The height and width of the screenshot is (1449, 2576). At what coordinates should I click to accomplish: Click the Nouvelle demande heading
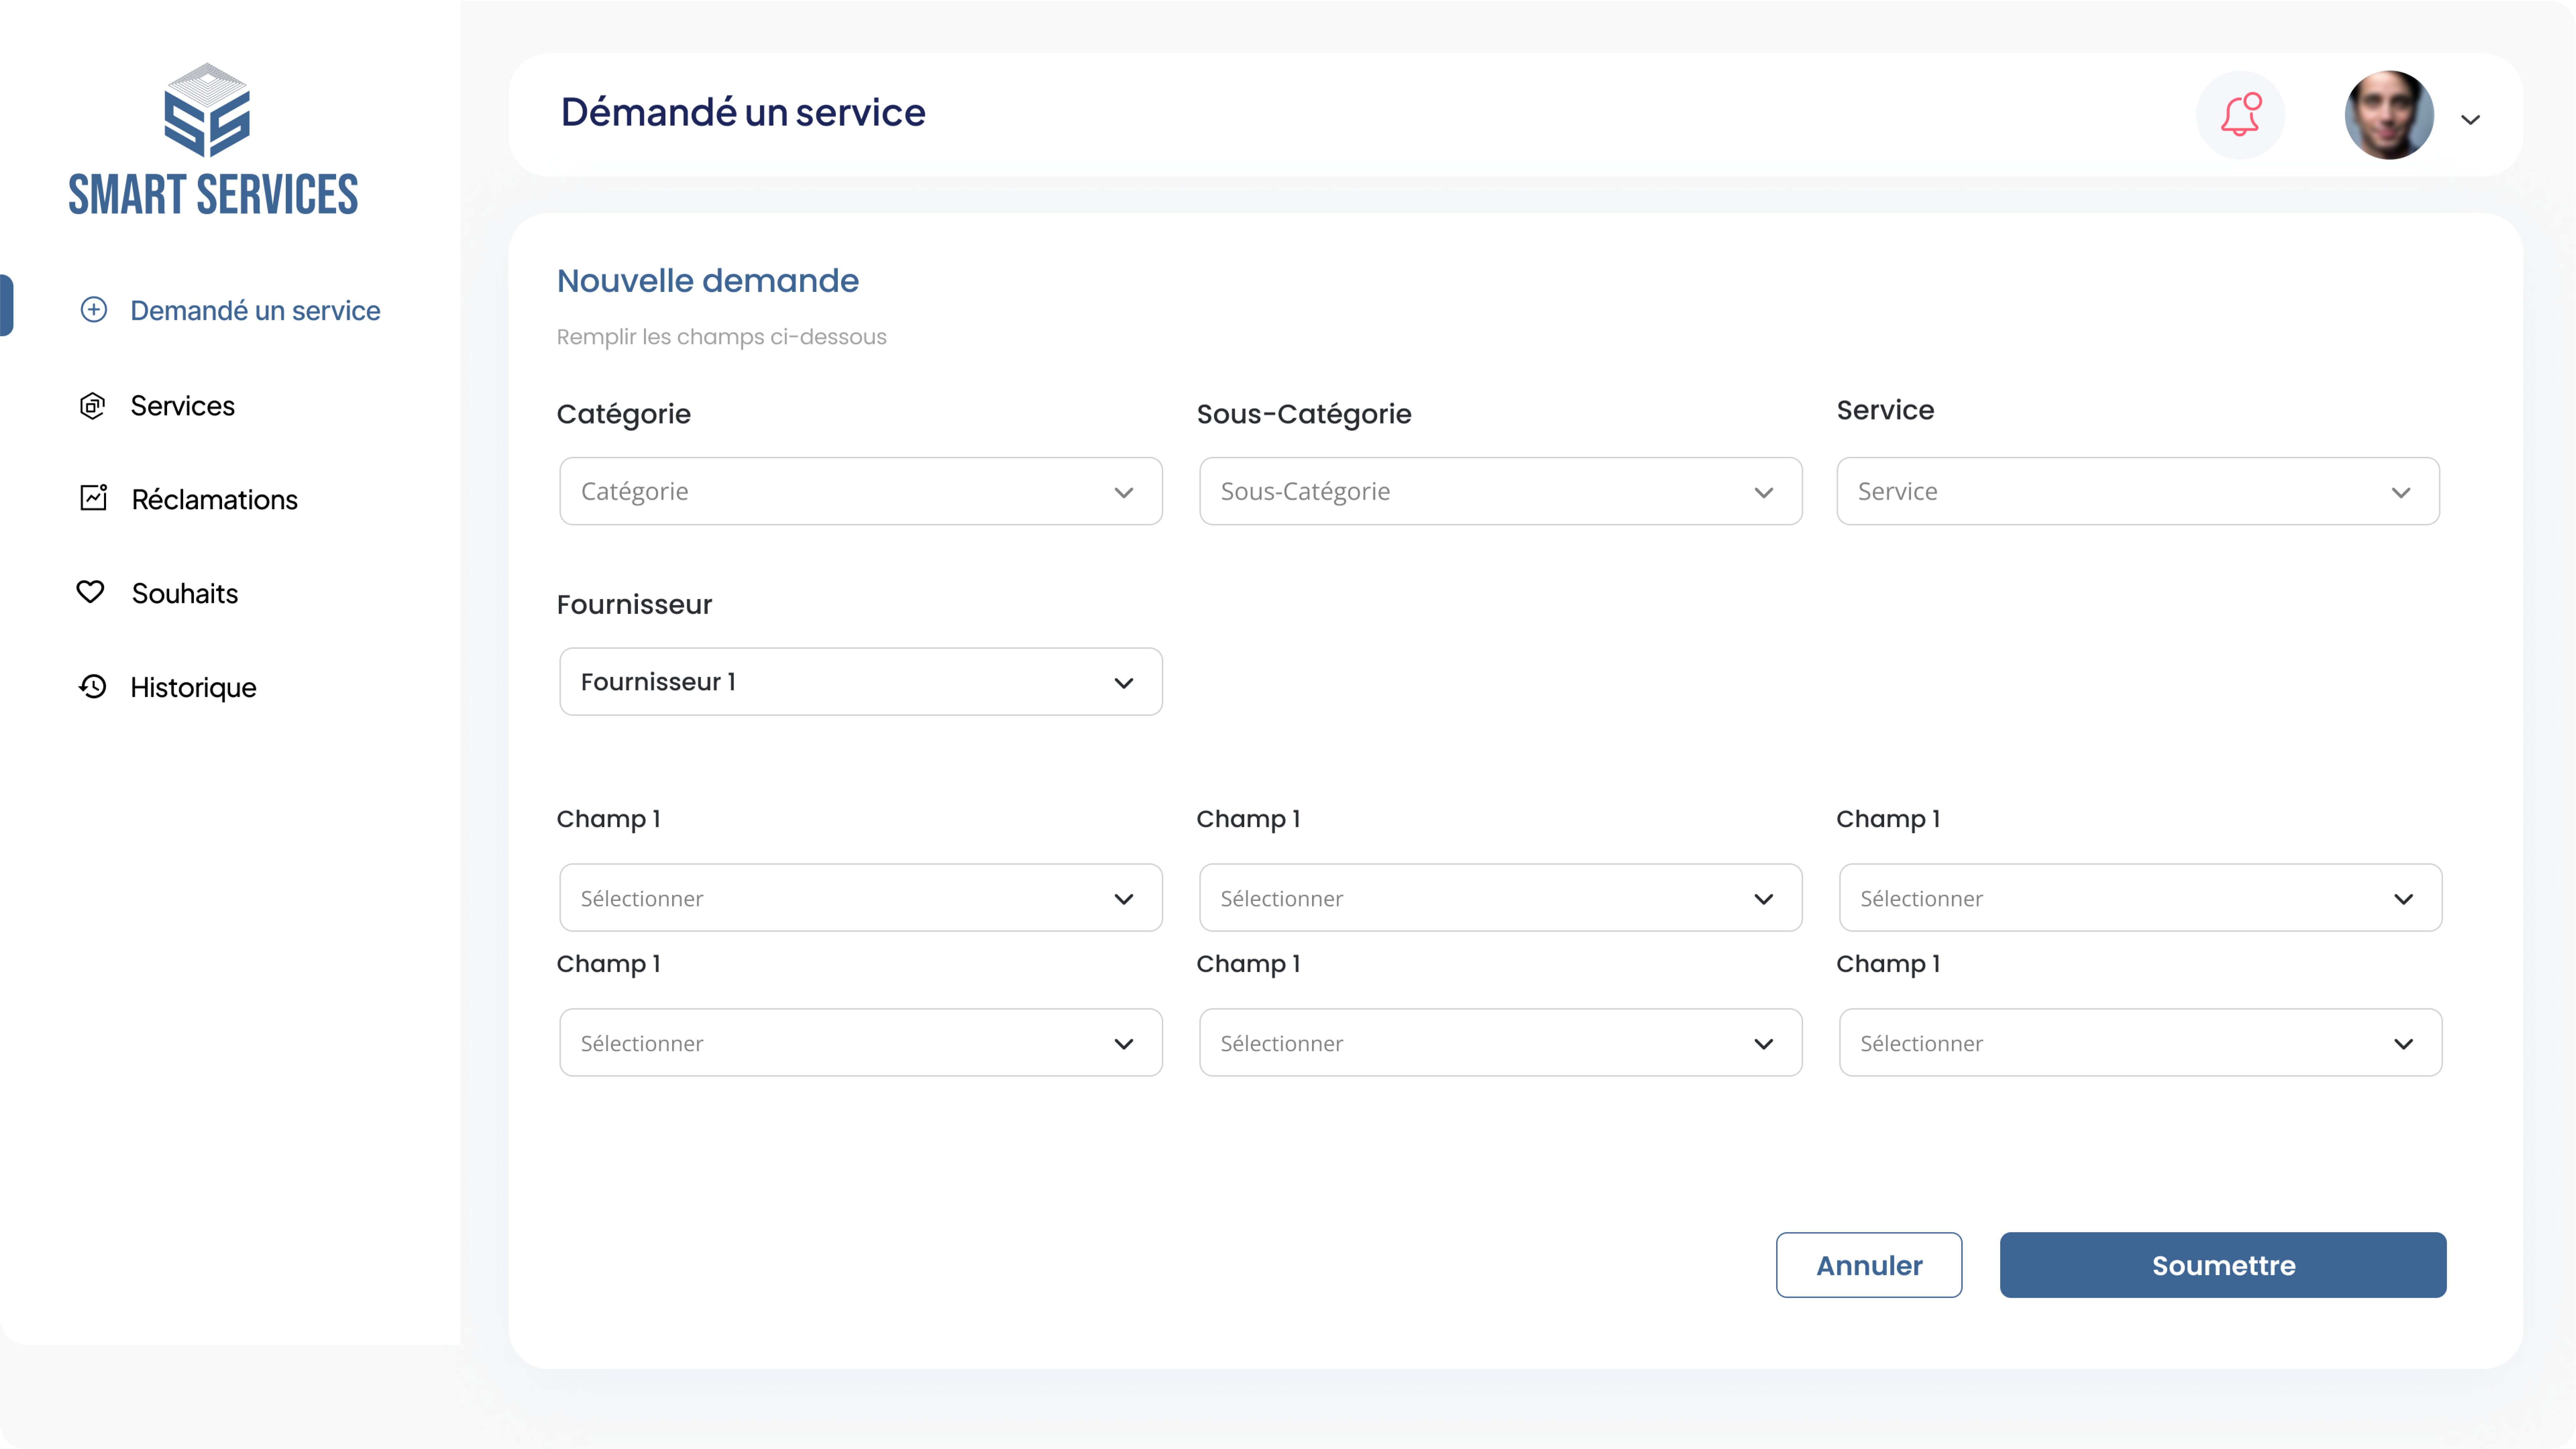(708, 281)
